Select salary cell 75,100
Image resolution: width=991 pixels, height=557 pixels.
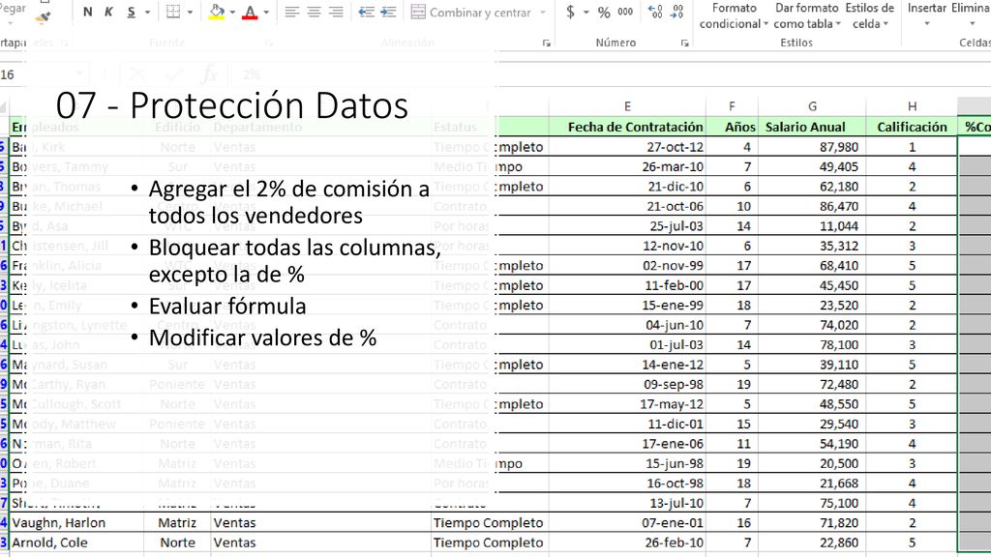[x=812, y=503]
